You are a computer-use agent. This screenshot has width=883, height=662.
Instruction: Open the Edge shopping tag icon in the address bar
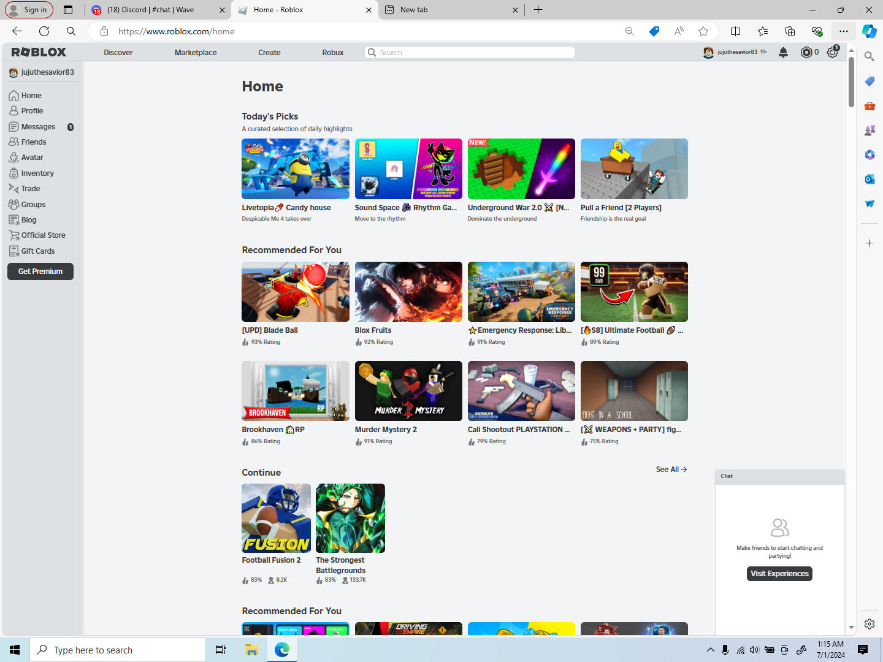pos(654,31)
